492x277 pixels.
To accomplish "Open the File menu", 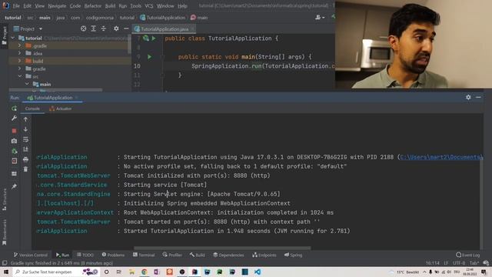I will (16, 6).
